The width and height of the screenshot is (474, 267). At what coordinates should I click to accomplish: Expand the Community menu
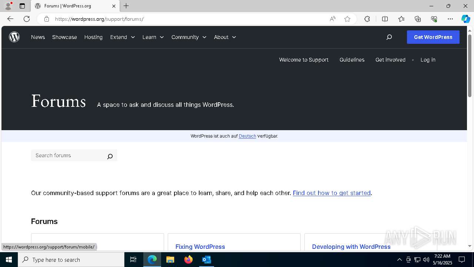189,37
